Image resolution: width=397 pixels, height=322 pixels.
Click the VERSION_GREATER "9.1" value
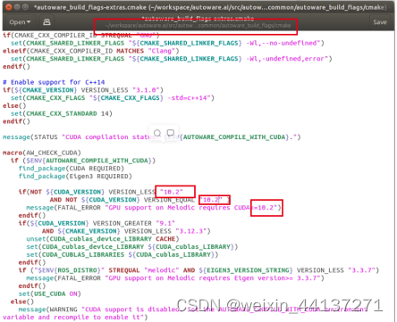coord(165,223)
